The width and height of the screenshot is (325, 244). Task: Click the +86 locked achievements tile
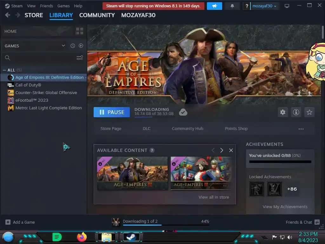pos(292,189)
